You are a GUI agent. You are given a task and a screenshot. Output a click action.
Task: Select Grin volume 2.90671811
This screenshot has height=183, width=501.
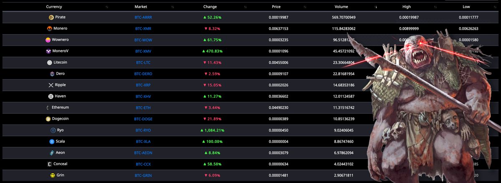click(344, 175)
